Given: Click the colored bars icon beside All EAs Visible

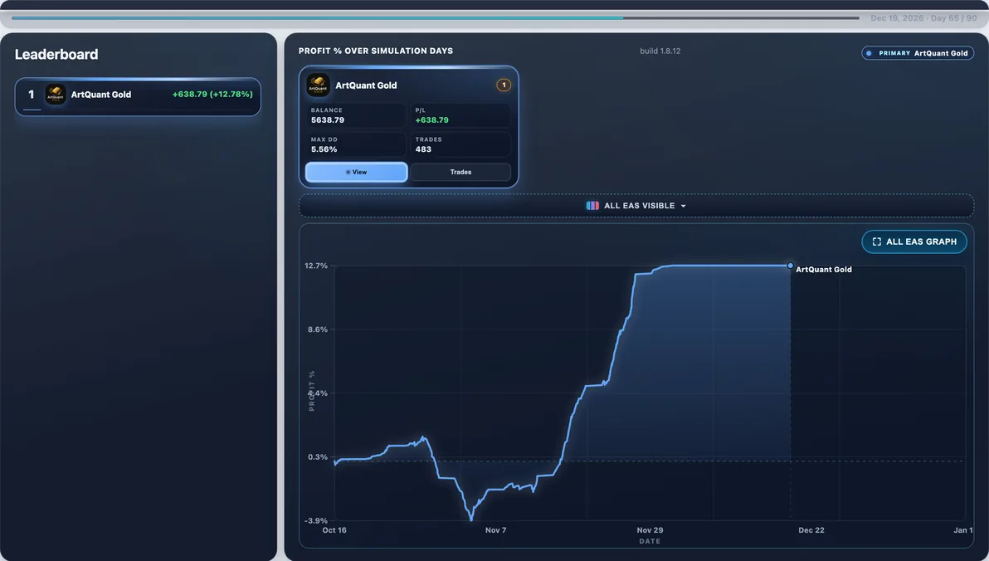Looking at the screenshot, I should pyautogui.click(x=592, y=206).
